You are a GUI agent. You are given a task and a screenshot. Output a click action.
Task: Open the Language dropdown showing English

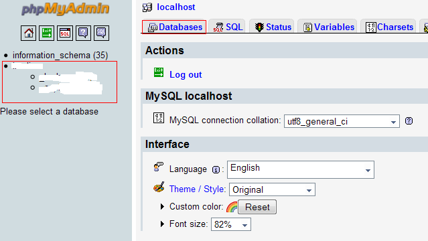[x=301, y=170]
